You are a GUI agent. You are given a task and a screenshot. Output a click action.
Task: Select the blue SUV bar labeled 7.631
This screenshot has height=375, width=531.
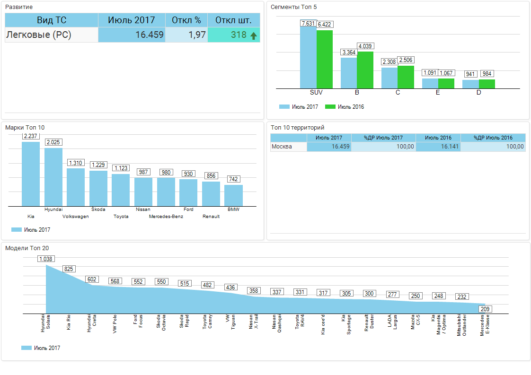click(x=308, y=57)
